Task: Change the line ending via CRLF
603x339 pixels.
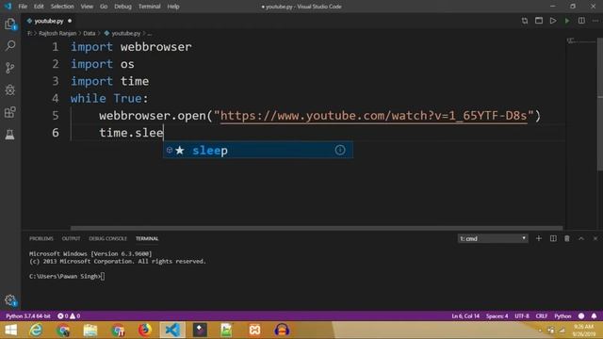Action: [542, 316]
